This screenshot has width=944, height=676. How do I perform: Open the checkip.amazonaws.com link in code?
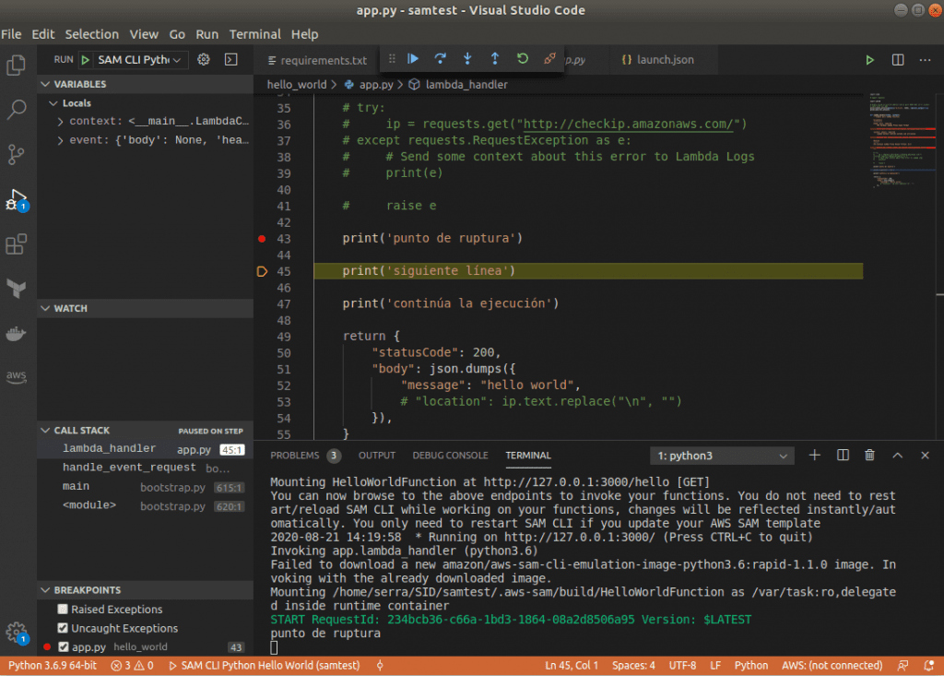[629, 125]
